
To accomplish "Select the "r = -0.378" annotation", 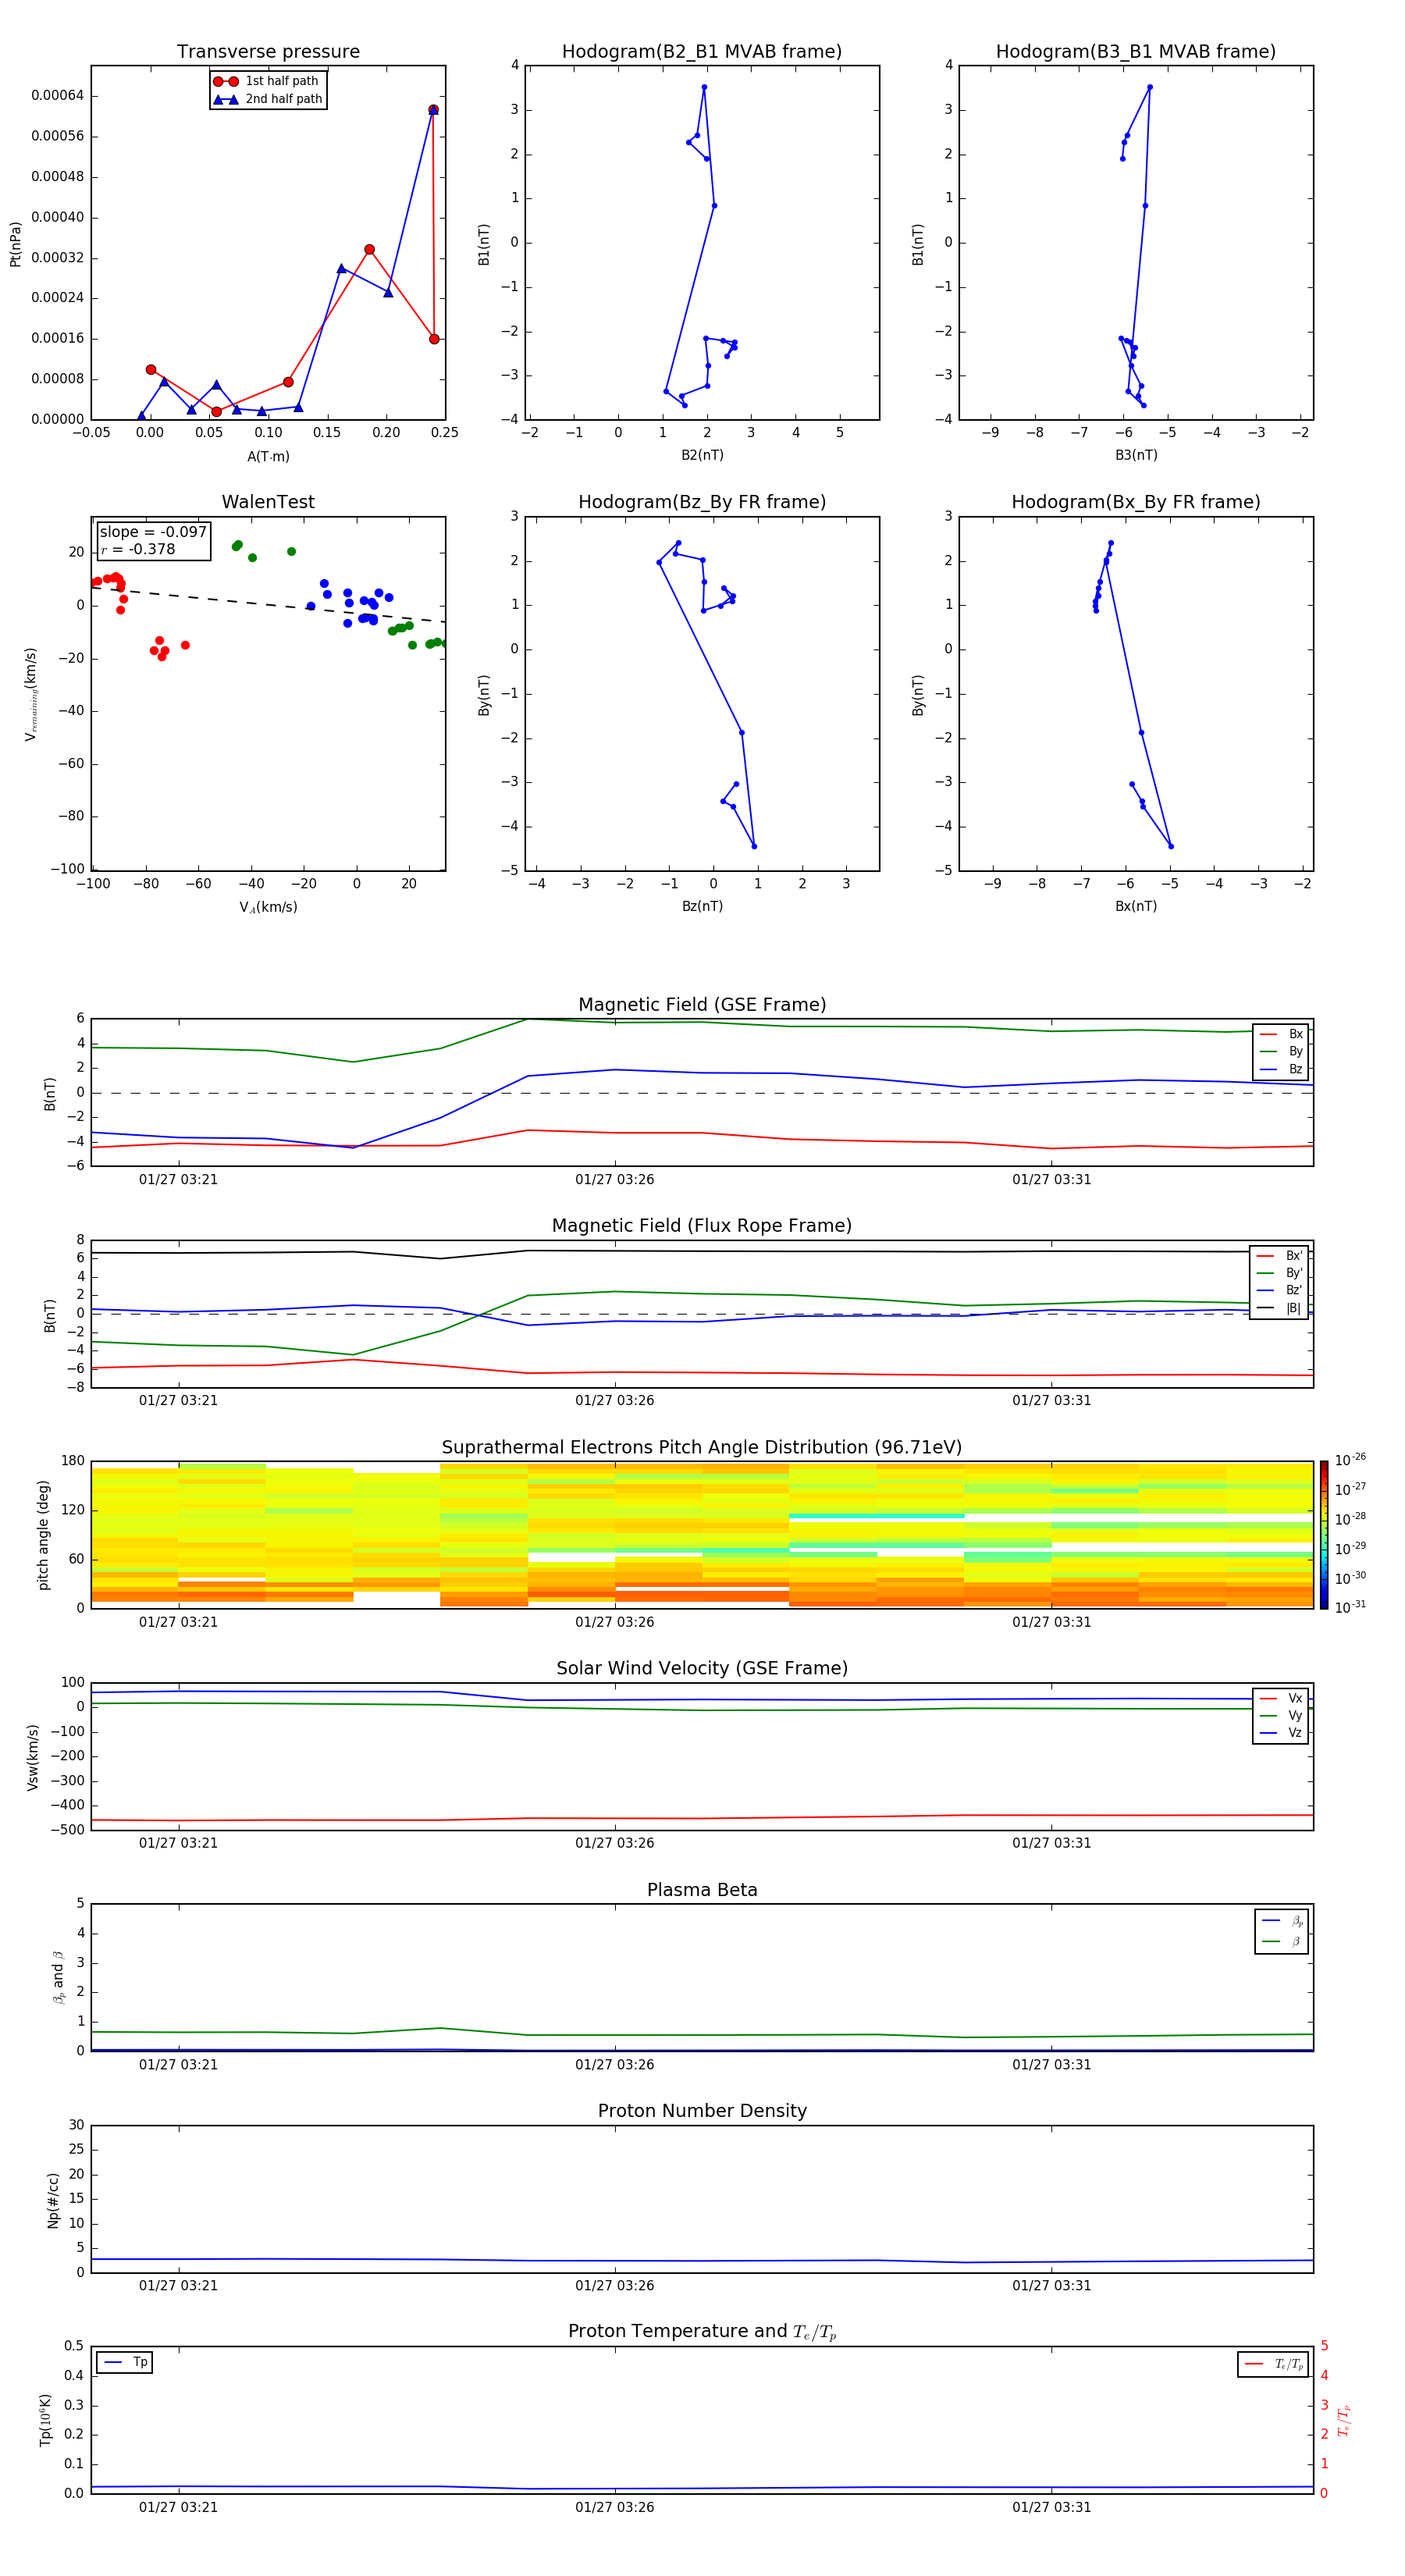I will (138, 549).
